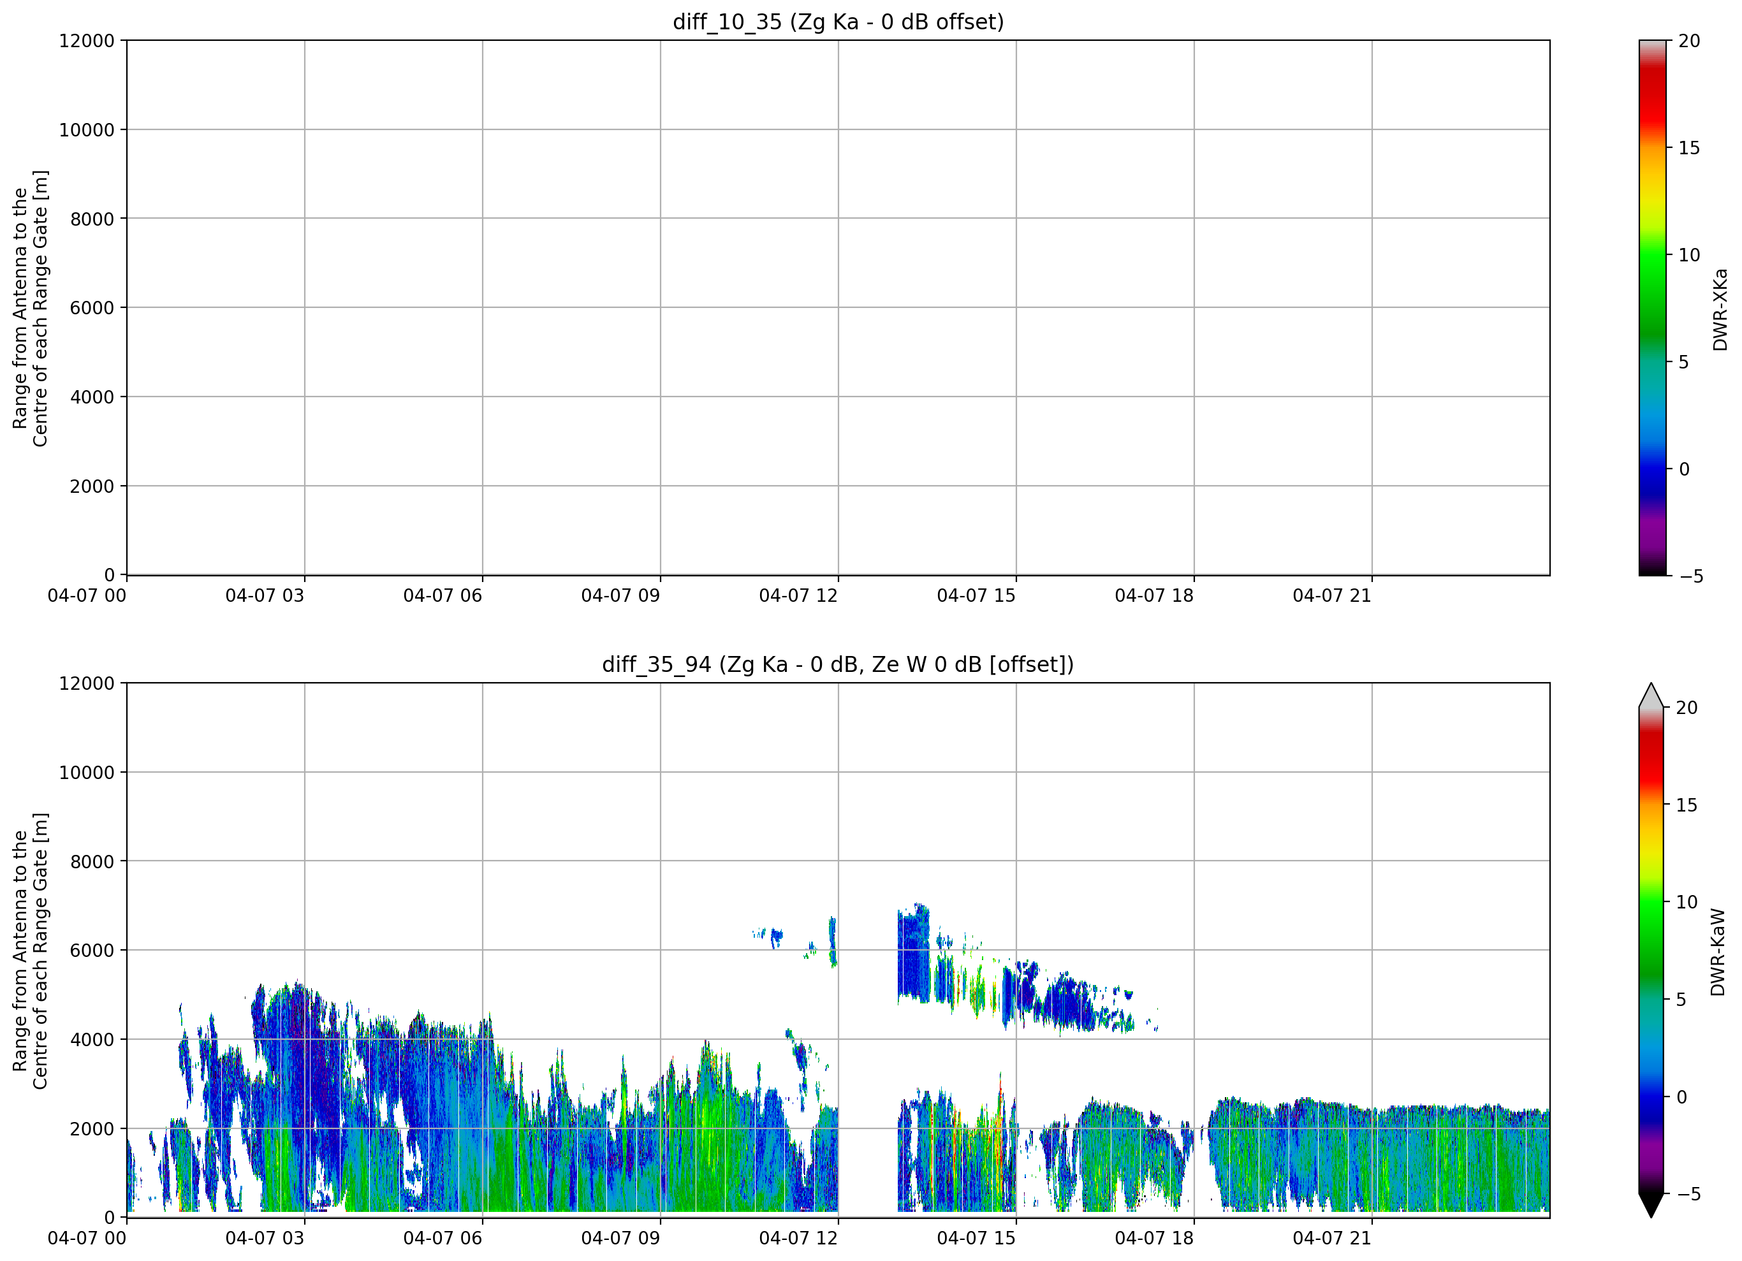Click x-tick "04-07 18" under the diff_10_35 plot
Viewport: 1742px width, 1261px height.
tap(1154, 596)
